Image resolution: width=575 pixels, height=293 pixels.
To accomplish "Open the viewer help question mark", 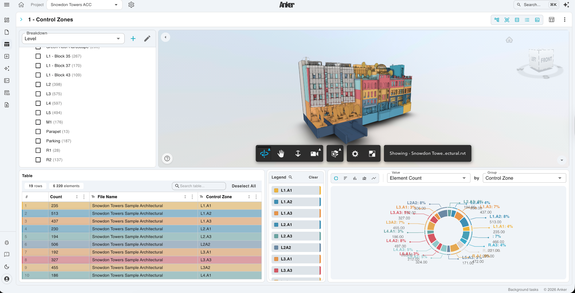I will point(167,158).
